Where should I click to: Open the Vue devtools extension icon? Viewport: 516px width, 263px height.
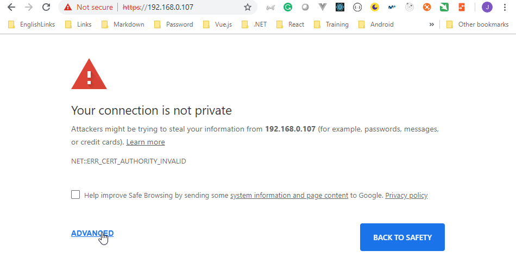[x=323, y=7]
